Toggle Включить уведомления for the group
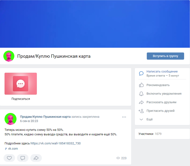 click(x=164, y=94)
